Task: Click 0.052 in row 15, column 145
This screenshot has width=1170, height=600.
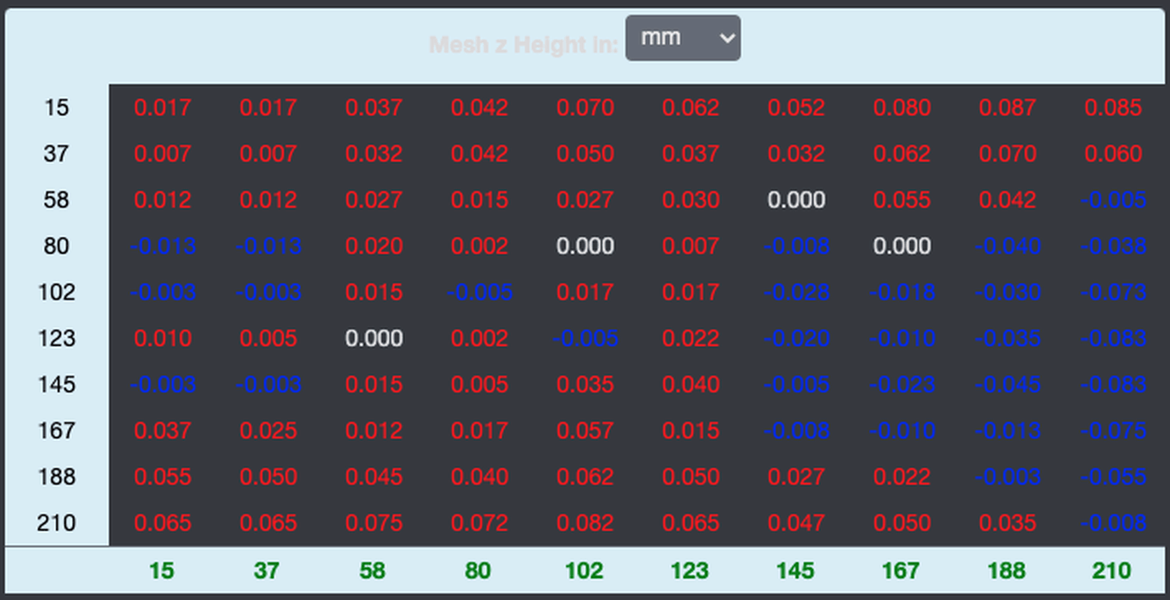Action: point(796,107)
